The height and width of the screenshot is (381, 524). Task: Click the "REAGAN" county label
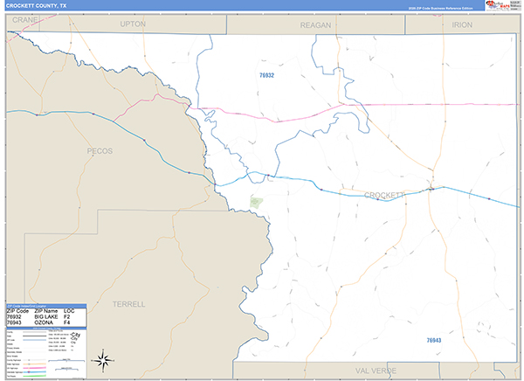(x=315, y=25)
